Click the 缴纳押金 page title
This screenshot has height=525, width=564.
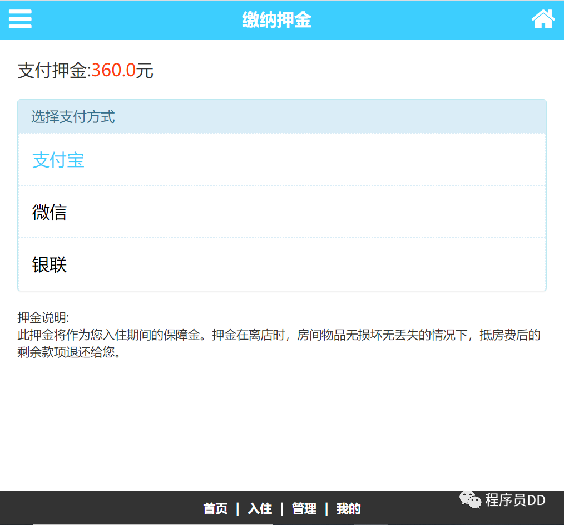[x=276, y=19]
